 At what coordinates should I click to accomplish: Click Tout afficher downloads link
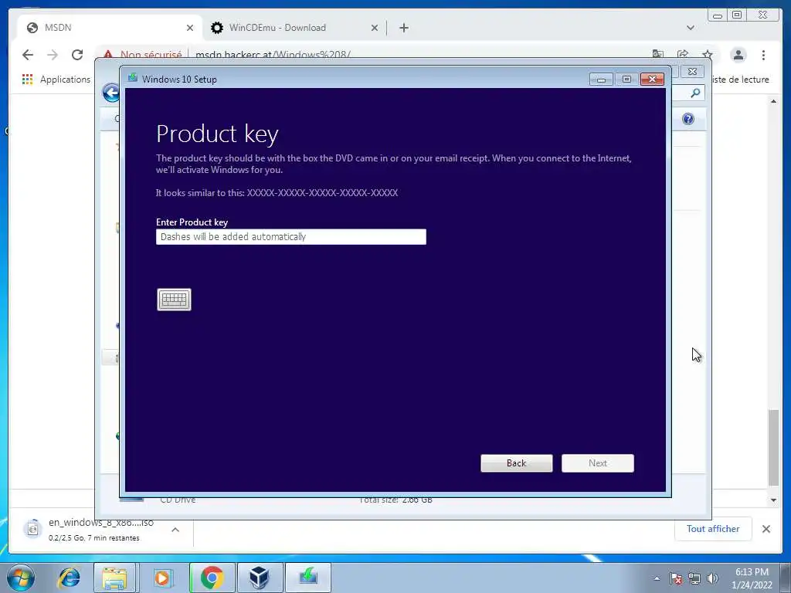(713, 528)
